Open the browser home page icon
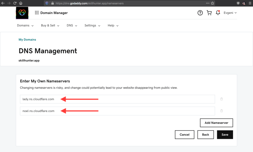 coord(21,3)
